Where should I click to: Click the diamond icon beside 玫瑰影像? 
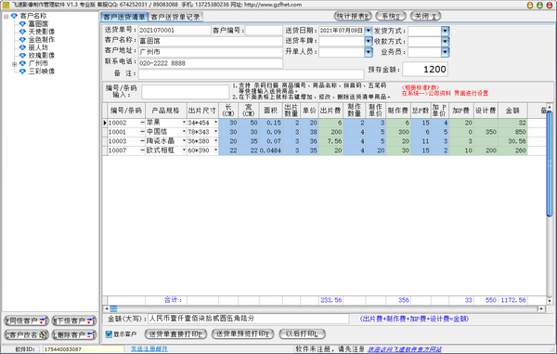coord(22,56)
